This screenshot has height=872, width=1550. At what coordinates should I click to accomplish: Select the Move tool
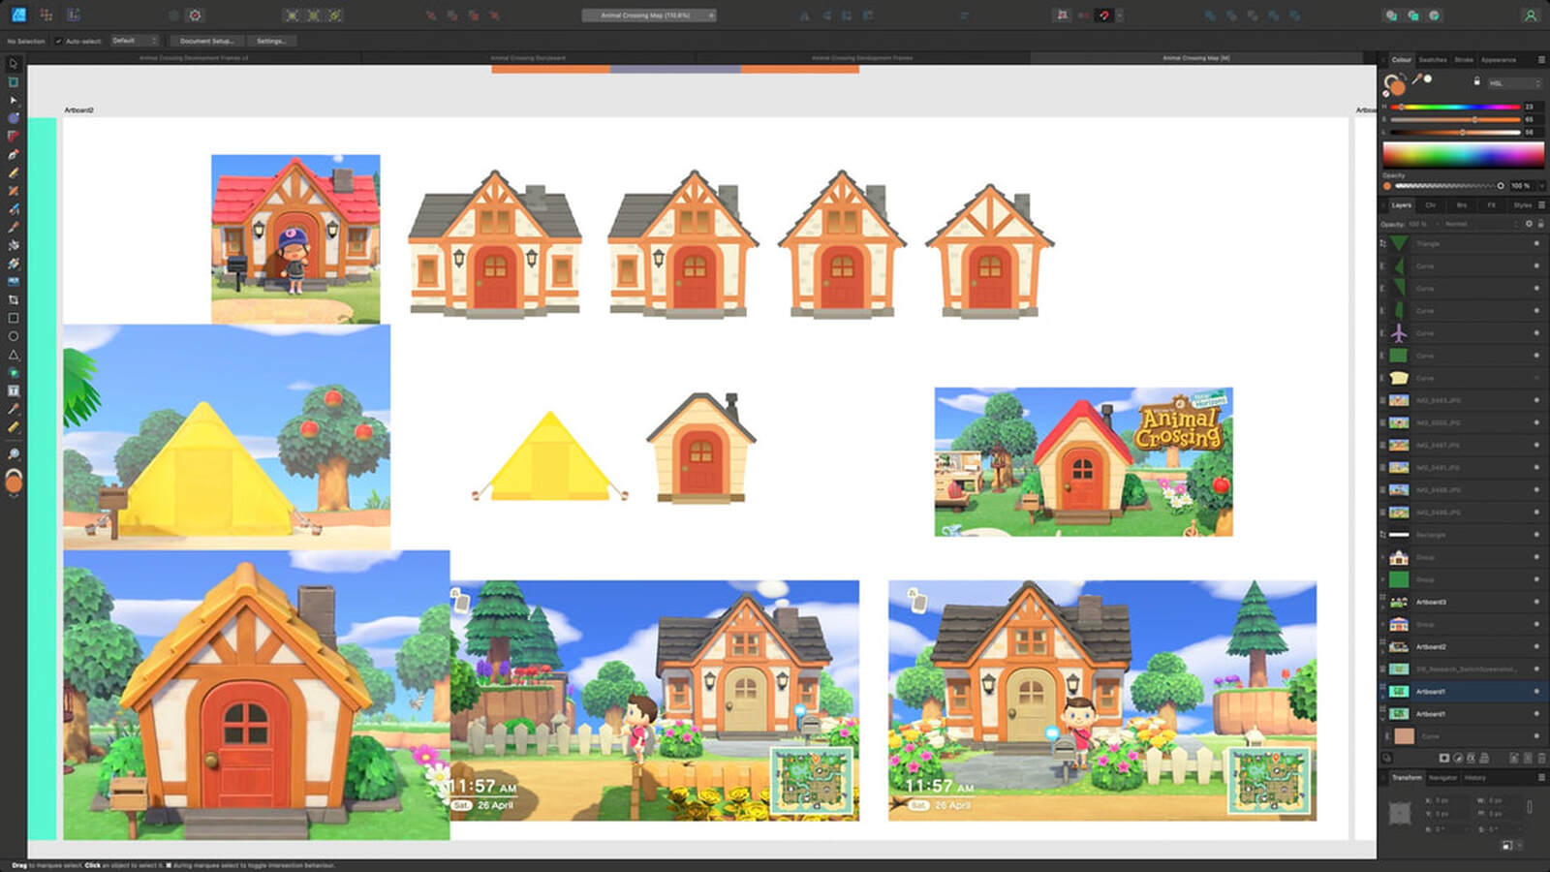[x=14, y=63]
